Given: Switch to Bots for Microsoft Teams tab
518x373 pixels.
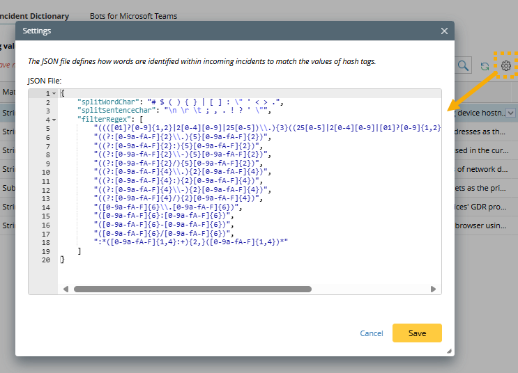Looking at the screenshot, I should pos(133,16).
